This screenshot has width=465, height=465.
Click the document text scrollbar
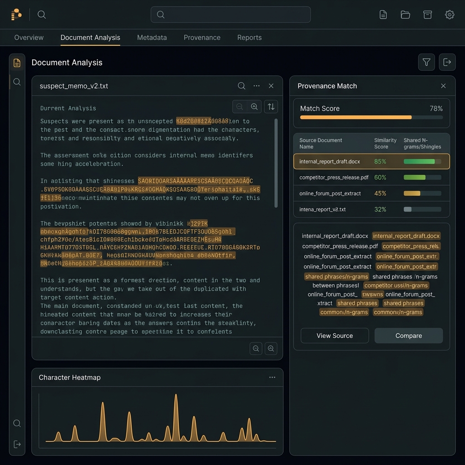tap(276, 163)
